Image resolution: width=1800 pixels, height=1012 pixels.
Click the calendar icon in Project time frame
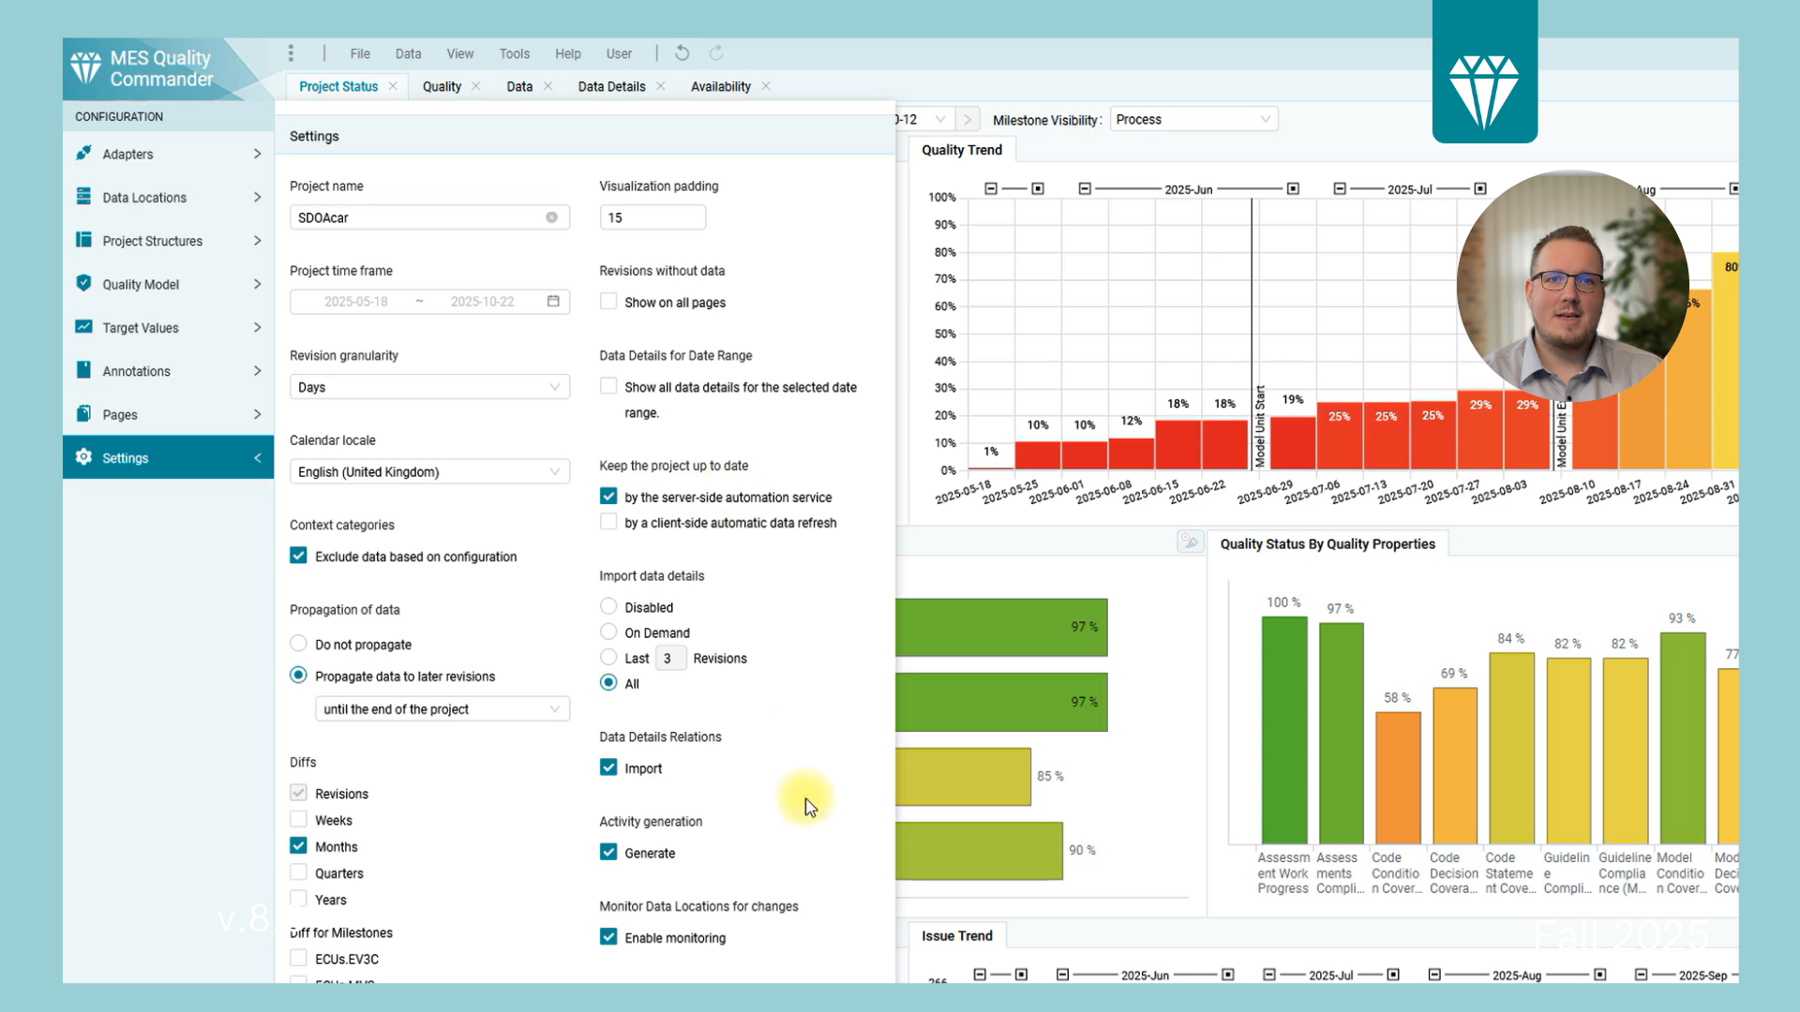(x=553, y=302)
